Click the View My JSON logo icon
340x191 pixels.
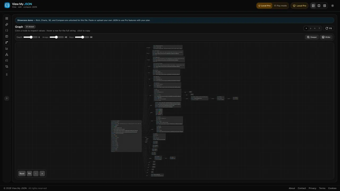click(x=7, y=5)
